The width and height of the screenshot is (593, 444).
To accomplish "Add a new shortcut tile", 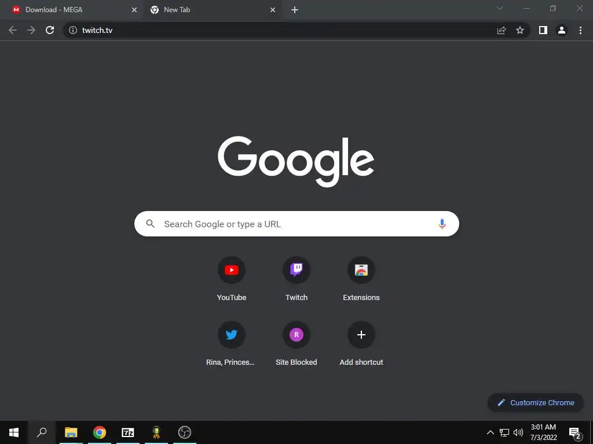I will pos(361,345).
